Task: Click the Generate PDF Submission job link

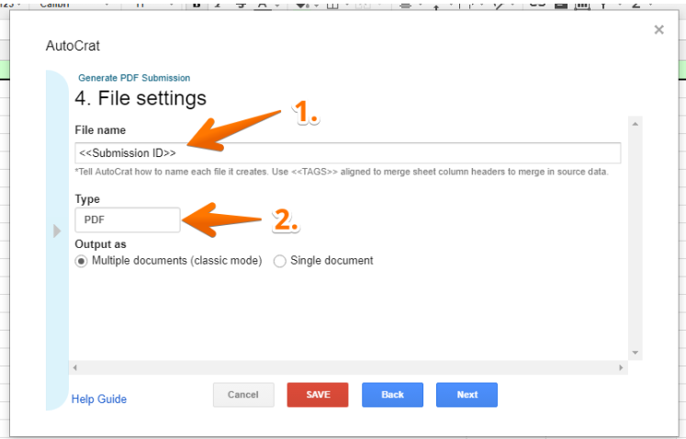Action: (134, 78)
